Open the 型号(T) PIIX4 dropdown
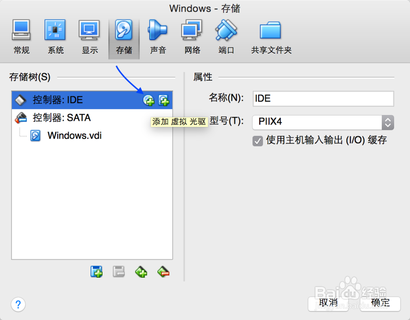Screen dimensions: 410x320 coord(387,123)
